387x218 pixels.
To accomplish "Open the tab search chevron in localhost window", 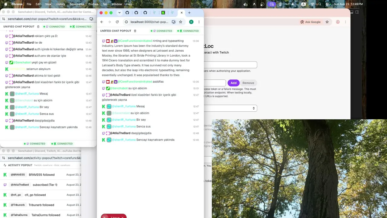I will pos(119,13).
